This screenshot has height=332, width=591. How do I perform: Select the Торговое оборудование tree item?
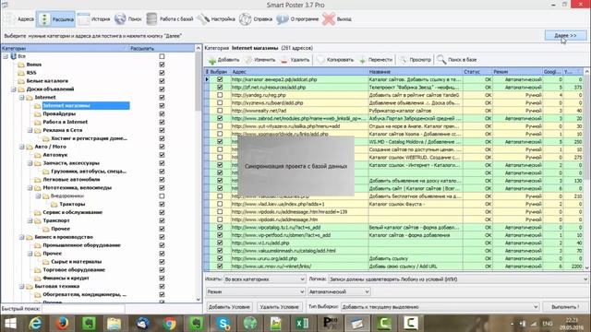[74, 270]
